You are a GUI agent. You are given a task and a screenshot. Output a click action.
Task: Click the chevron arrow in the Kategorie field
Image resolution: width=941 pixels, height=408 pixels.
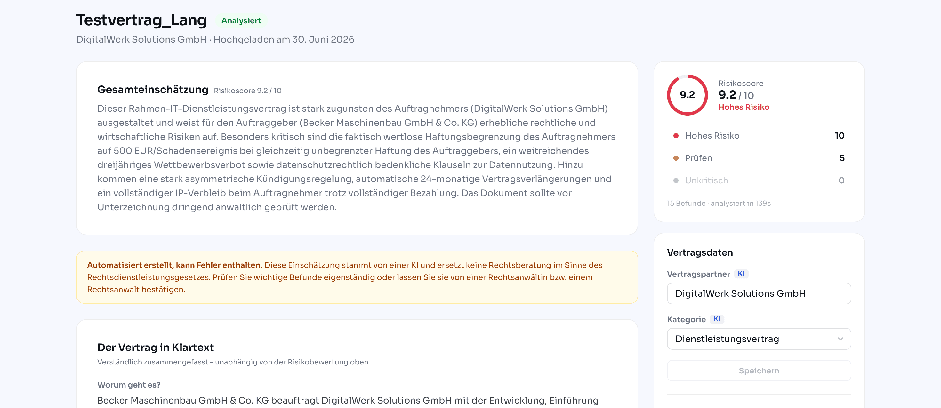840,339
